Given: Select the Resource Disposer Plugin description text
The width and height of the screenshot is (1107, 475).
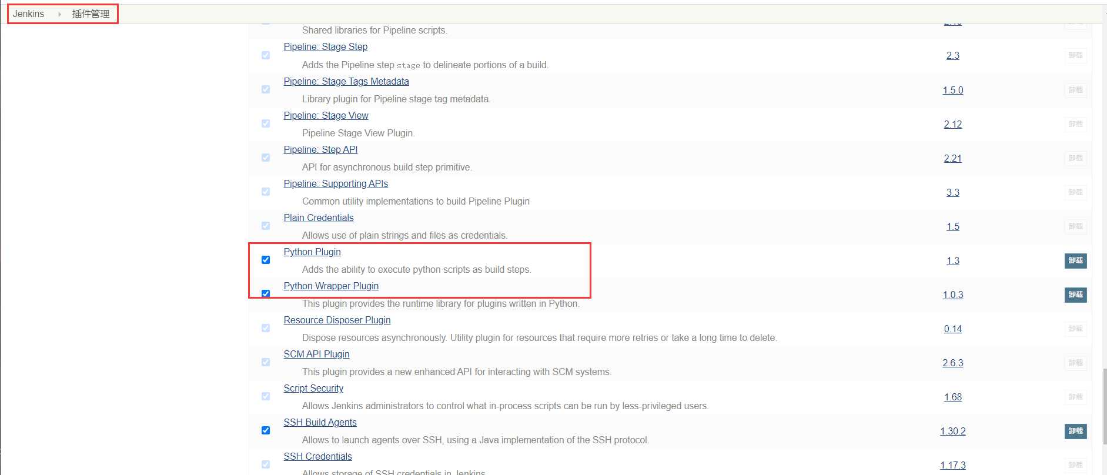Looking at the screenshot, I should click(540, 337).
